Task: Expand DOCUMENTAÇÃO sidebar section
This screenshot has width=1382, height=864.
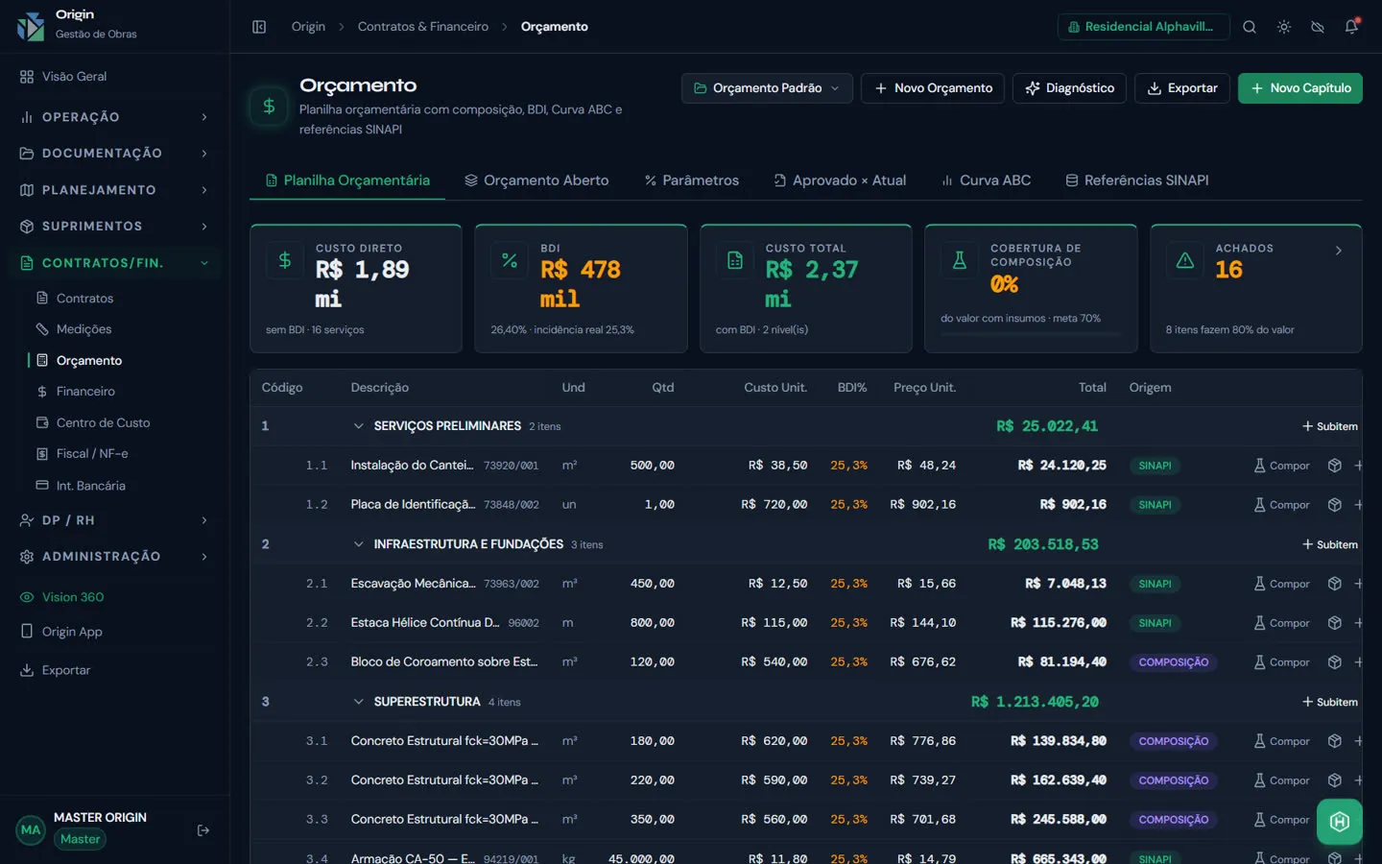Action: tap(114, 154)
